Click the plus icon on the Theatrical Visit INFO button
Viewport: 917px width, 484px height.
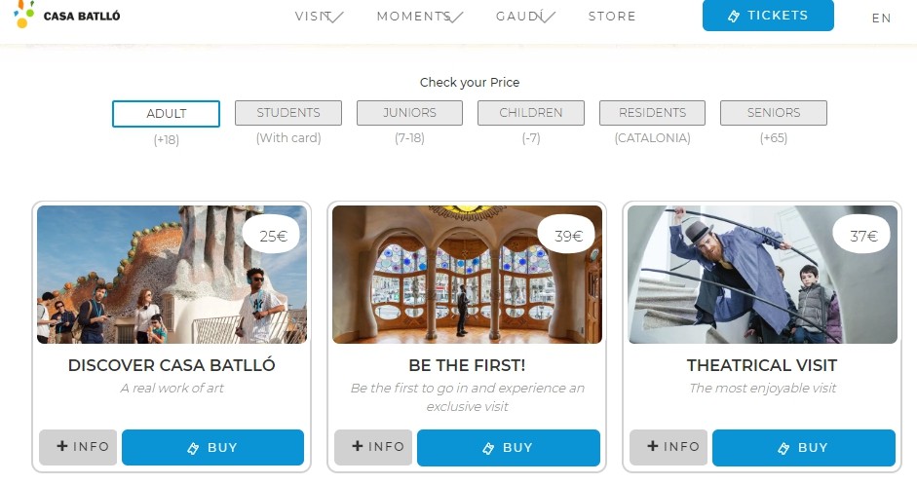point(653,446)
